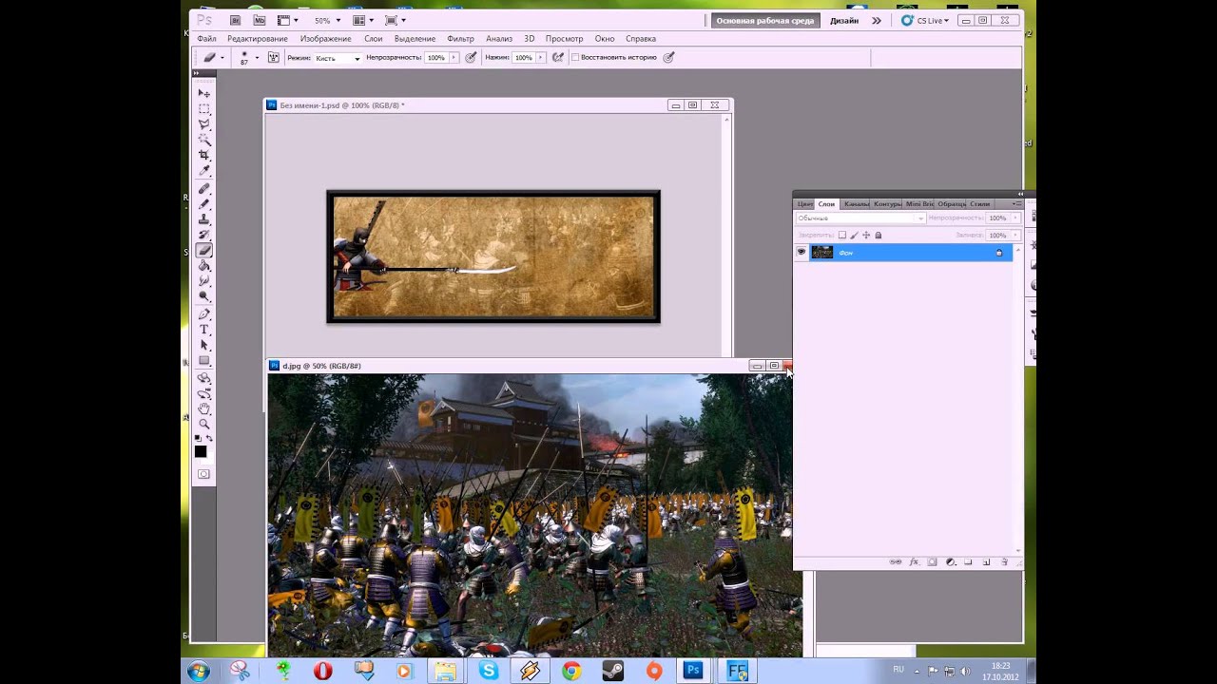Select the Eraser tool in the toolbox
Image resolution: width=1217 pixels, height=684 pixels.
click(203, 251)
